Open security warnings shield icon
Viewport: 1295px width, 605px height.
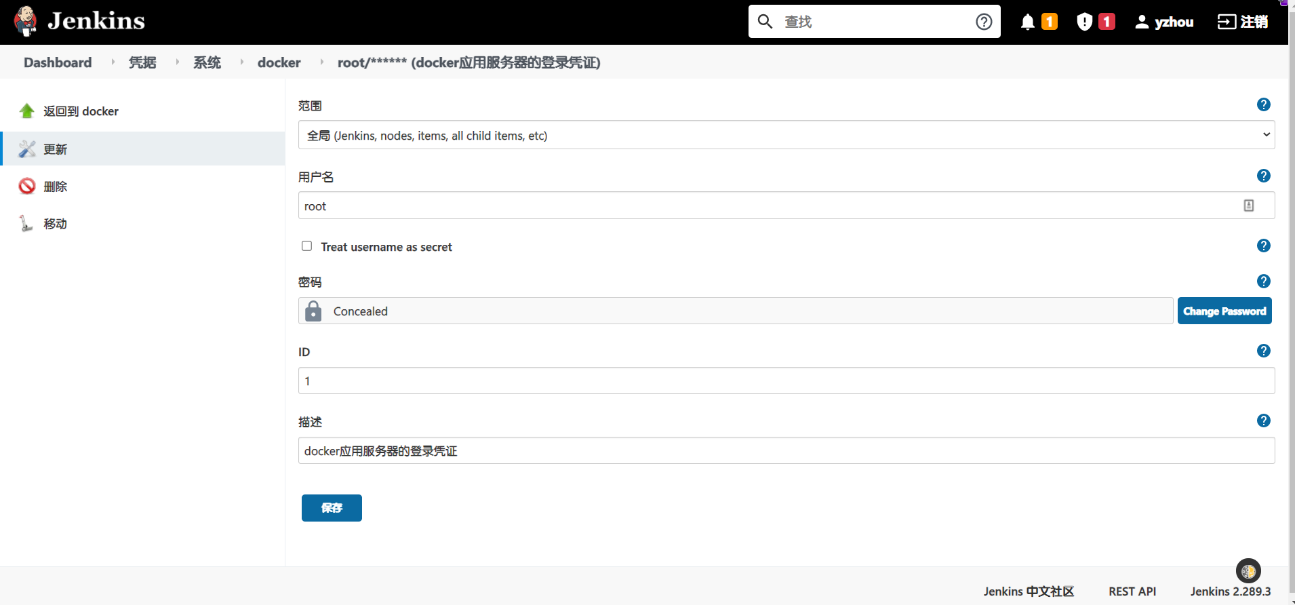(1085, 22)
